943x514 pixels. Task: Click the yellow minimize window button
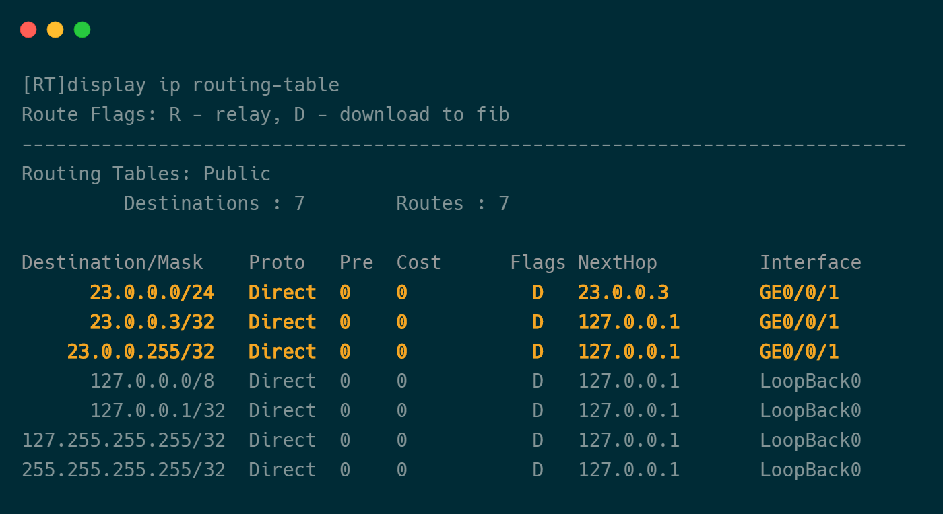[55, 30]
